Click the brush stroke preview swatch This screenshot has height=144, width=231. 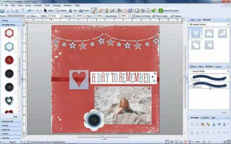pyautogui.click(x=16, y=16)
